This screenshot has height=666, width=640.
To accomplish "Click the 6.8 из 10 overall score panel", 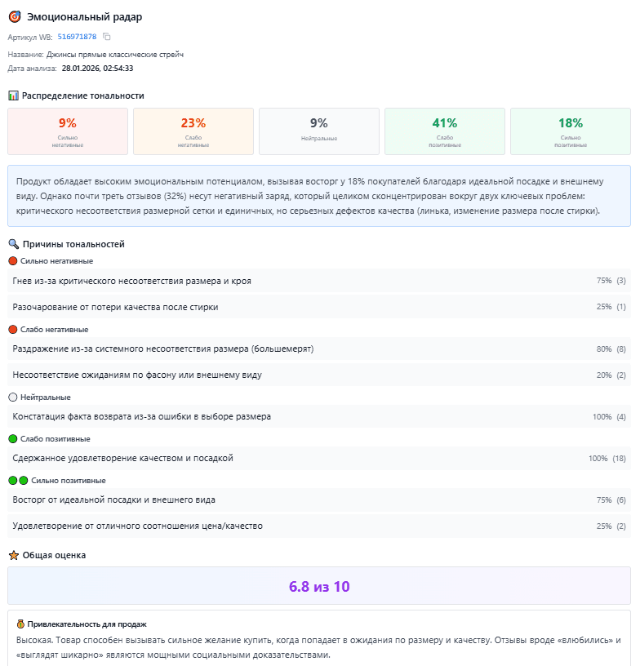I will pos(319,586).
